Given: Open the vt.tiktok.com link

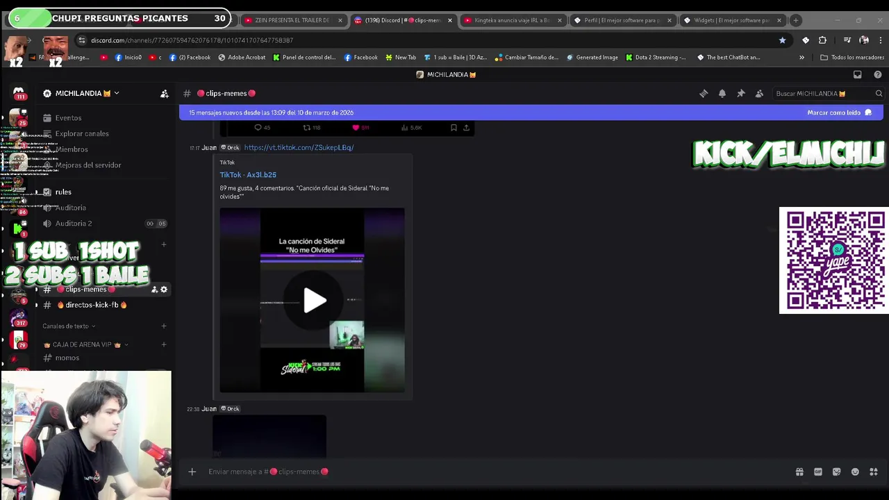Looking at the screenshot, I should click(x=299, y=147).
